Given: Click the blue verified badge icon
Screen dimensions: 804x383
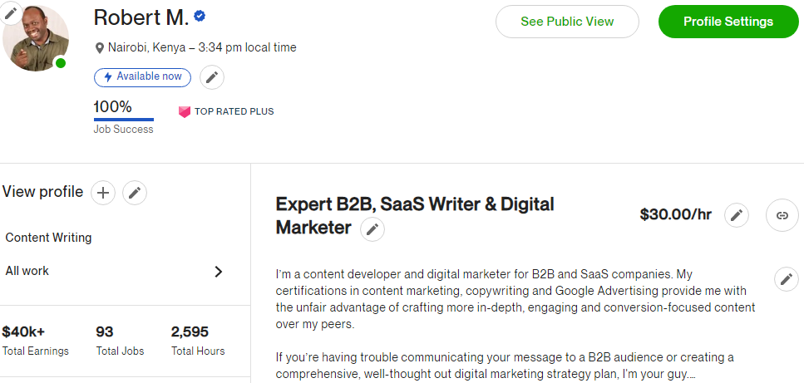Looking at the screenshot, I should (200, 17).
